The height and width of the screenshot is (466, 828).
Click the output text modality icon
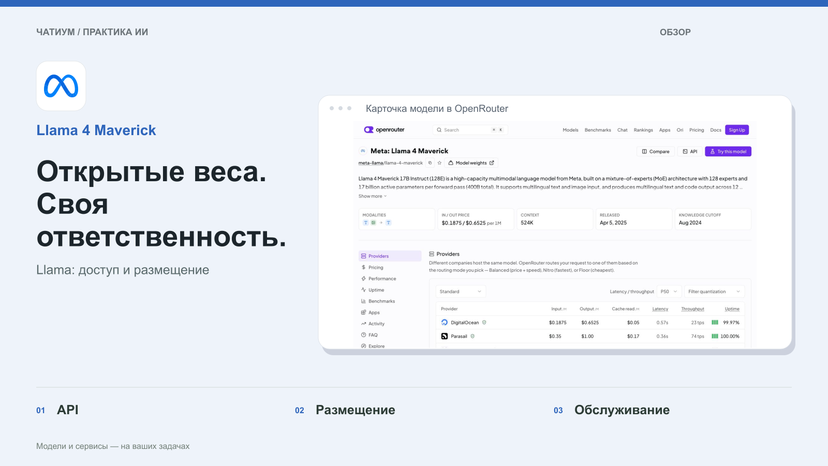click(x=388, y=223)
